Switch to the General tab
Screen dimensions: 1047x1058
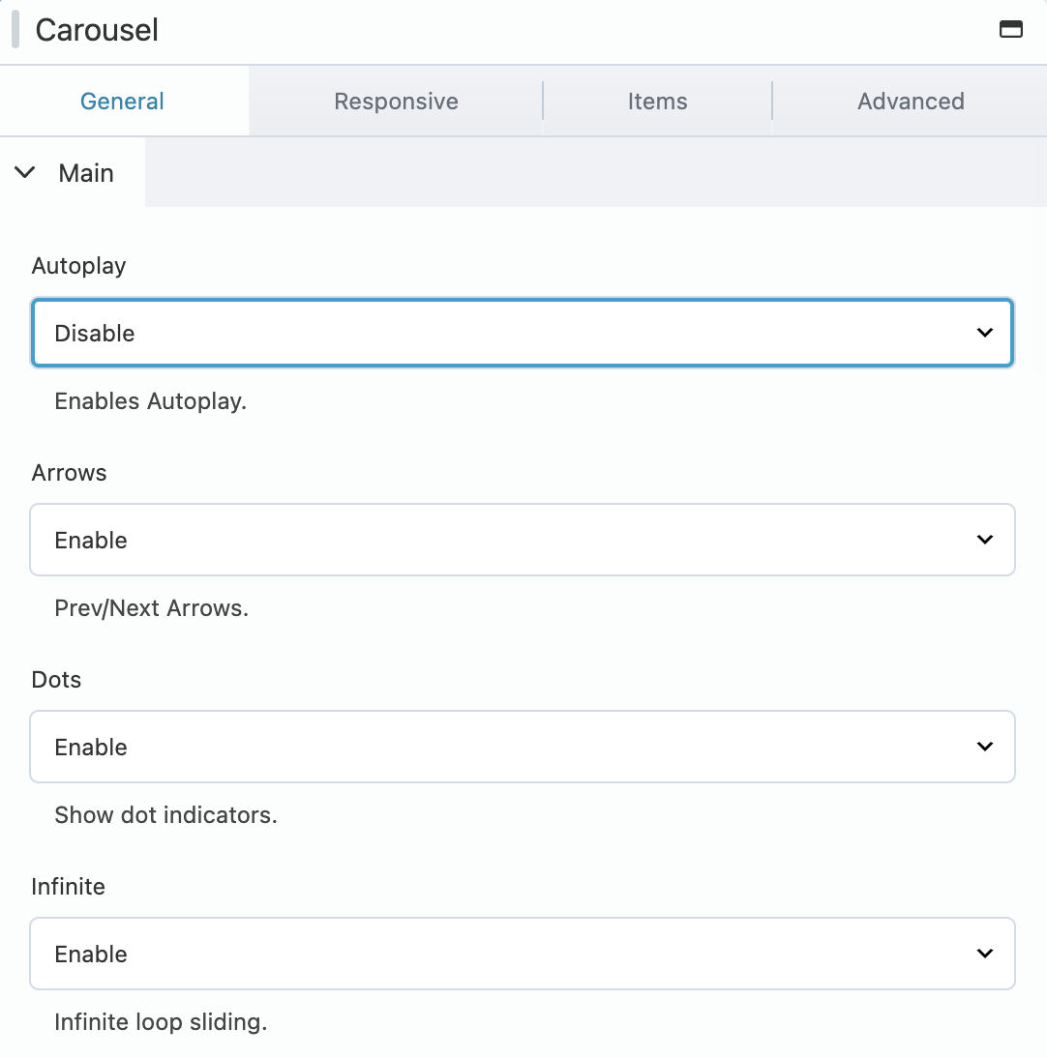122,102
